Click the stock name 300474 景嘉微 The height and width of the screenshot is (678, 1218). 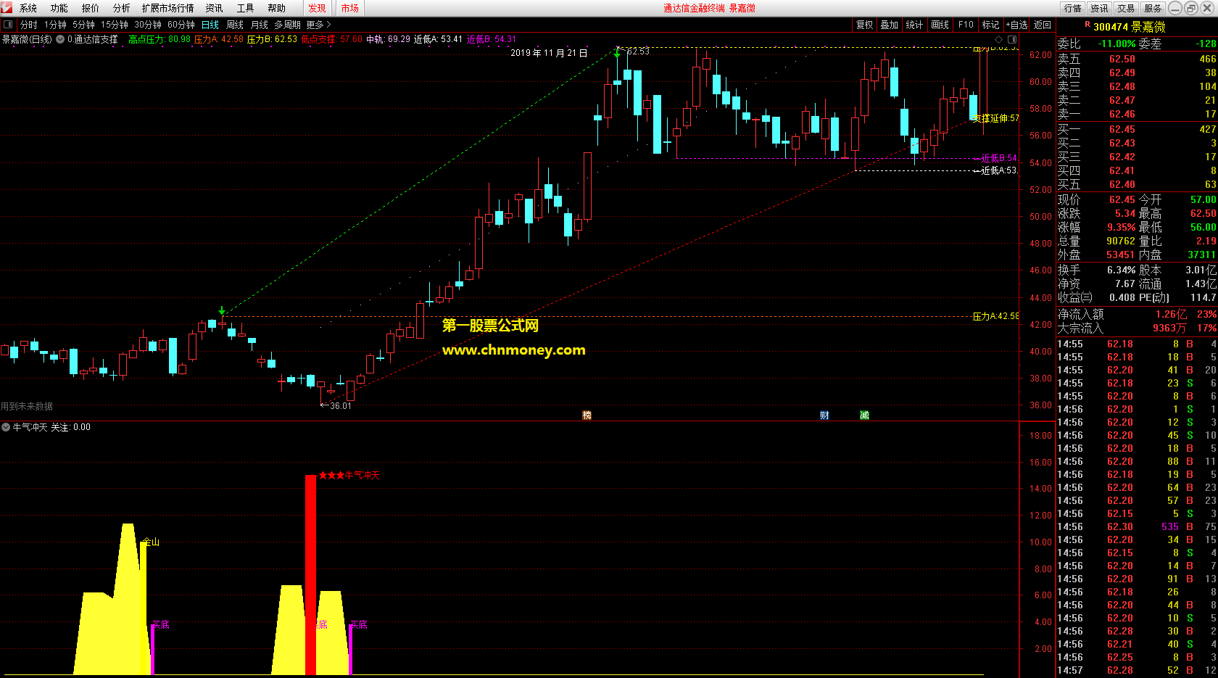pyautogui.click(x=1130, y=27)
